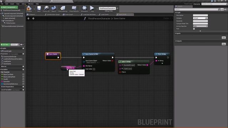Image resolution: width=228 pixels, height=128 pixels.
Task: Click the Add New button in My Blueprint
Action: [x=5, y=44]
